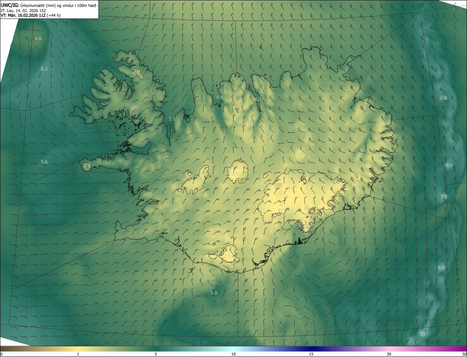Image resolution: width=467 pixels, height=357 pixels.
Task: Click the color scale at tick 5
Action: tap(156, 354)
